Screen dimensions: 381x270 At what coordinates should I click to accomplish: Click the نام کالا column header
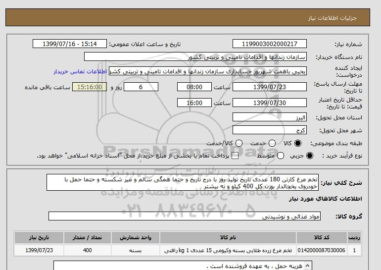(228, 238)
